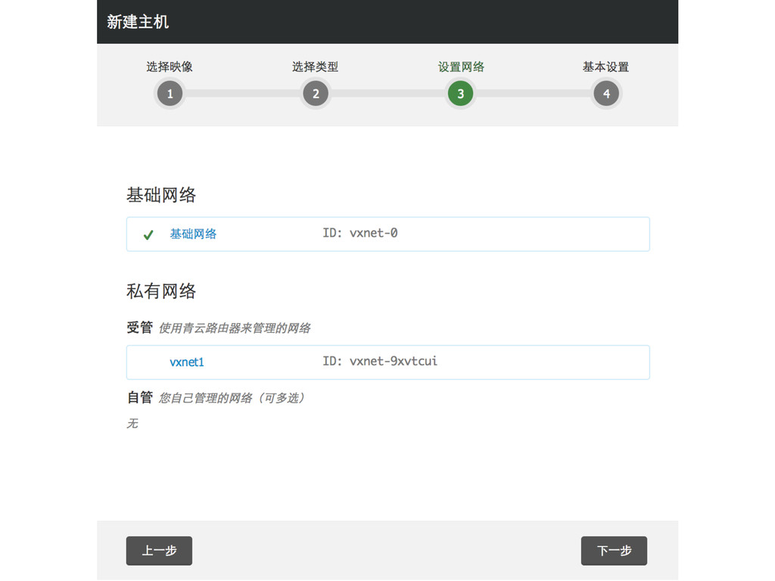The width and height of the screenshot is (775, 581).
Task: Click the 上一步 previous button
Action: coord(159,551)
